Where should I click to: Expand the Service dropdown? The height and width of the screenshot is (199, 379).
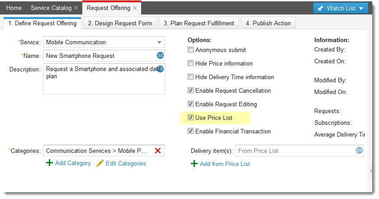[159, 43]
